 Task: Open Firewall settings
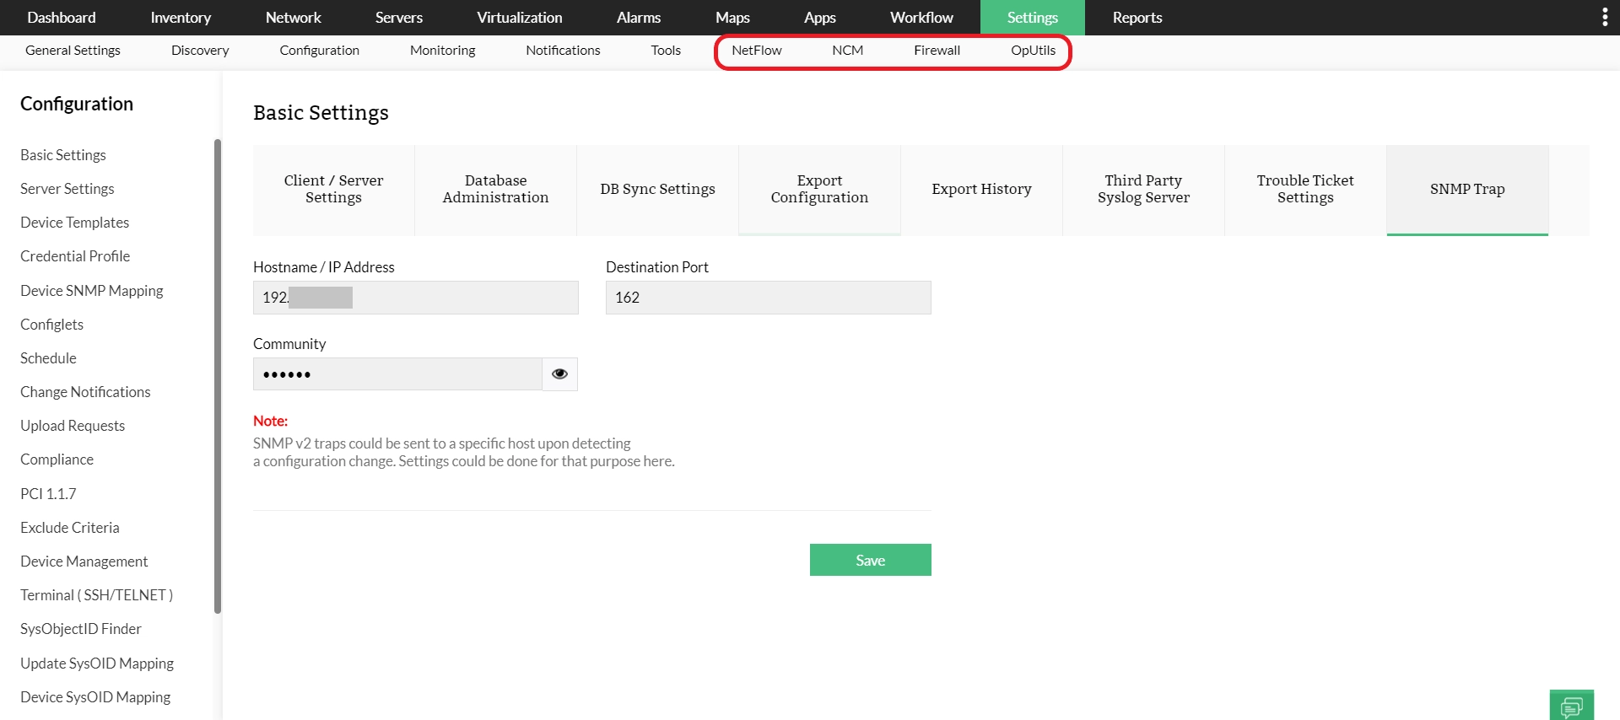(937, 51)
